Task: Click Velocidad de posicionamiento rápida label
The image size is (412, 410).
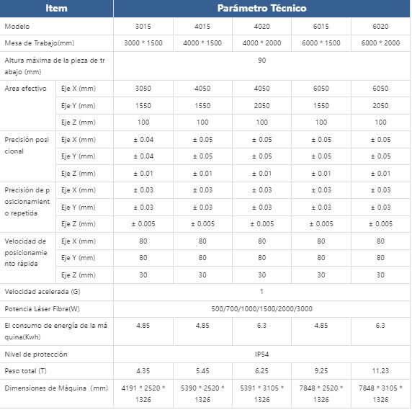Action: [26, 252]
